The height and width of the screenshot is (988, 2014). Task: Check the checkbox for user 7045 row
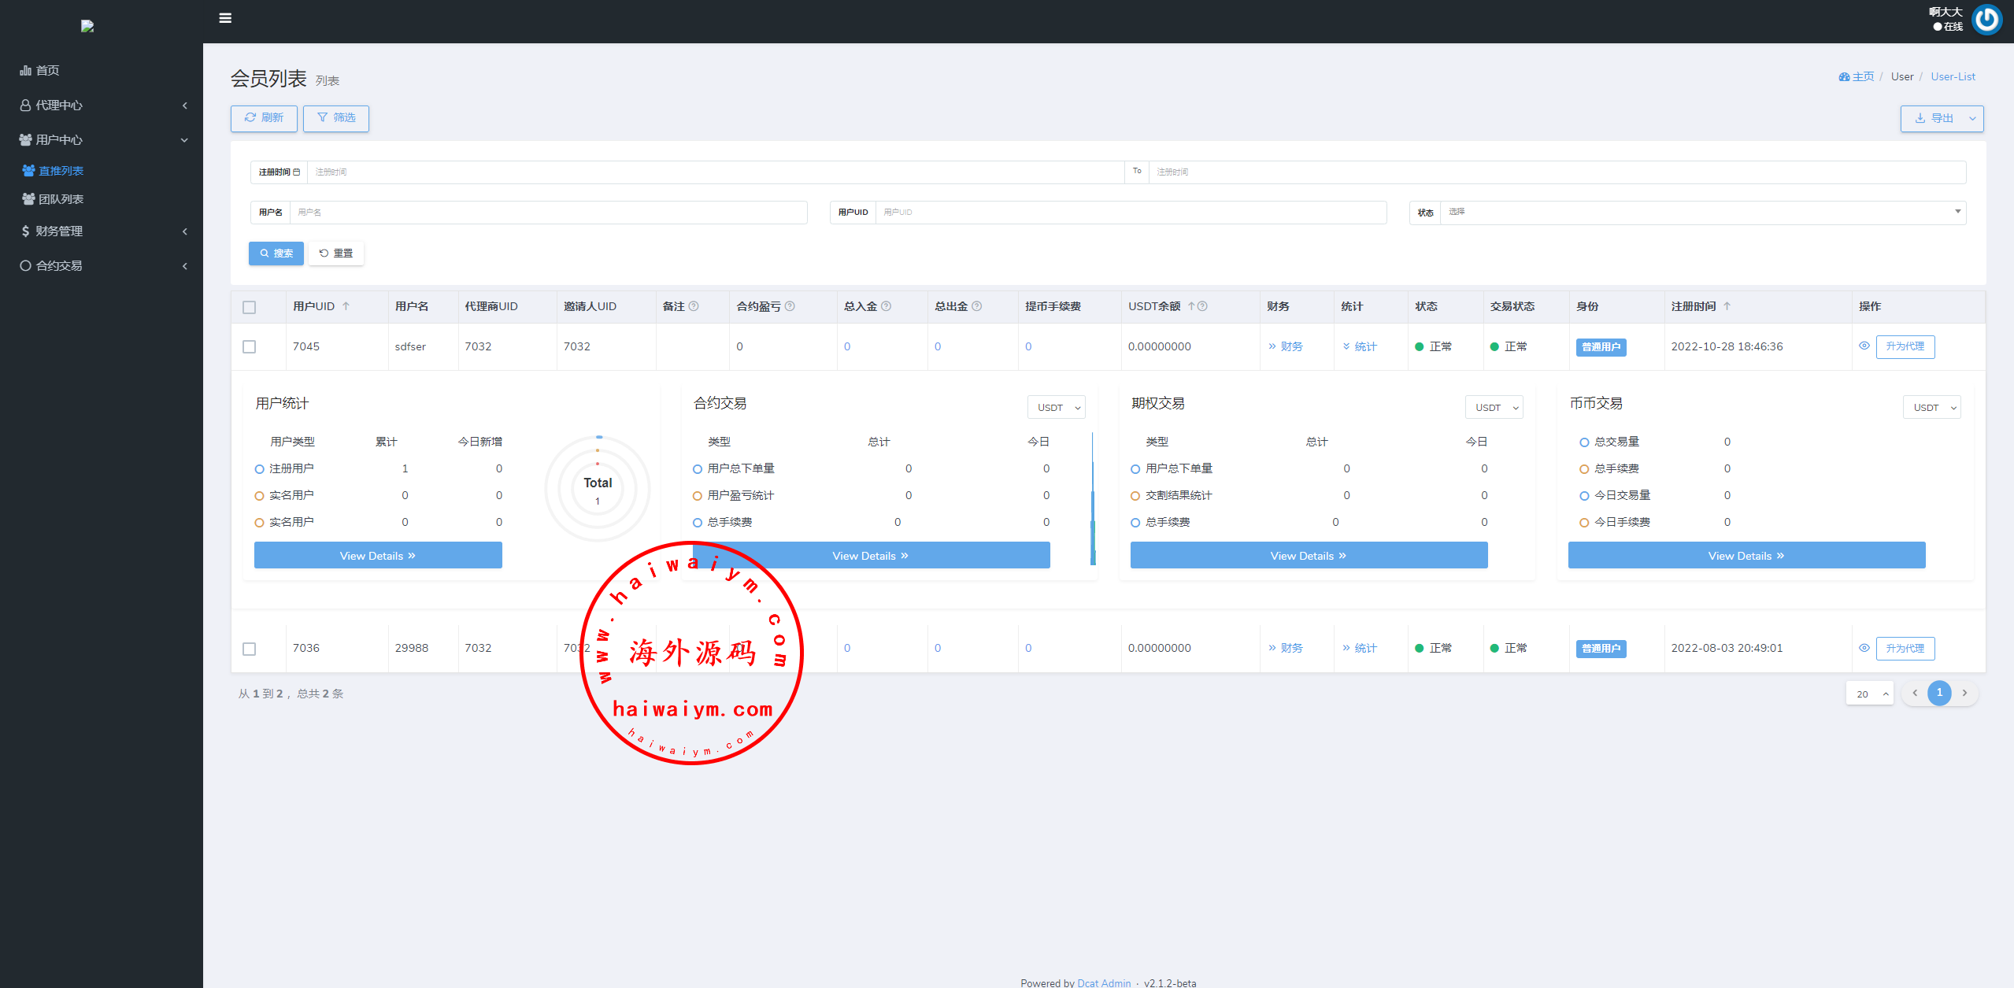point(250,346)
